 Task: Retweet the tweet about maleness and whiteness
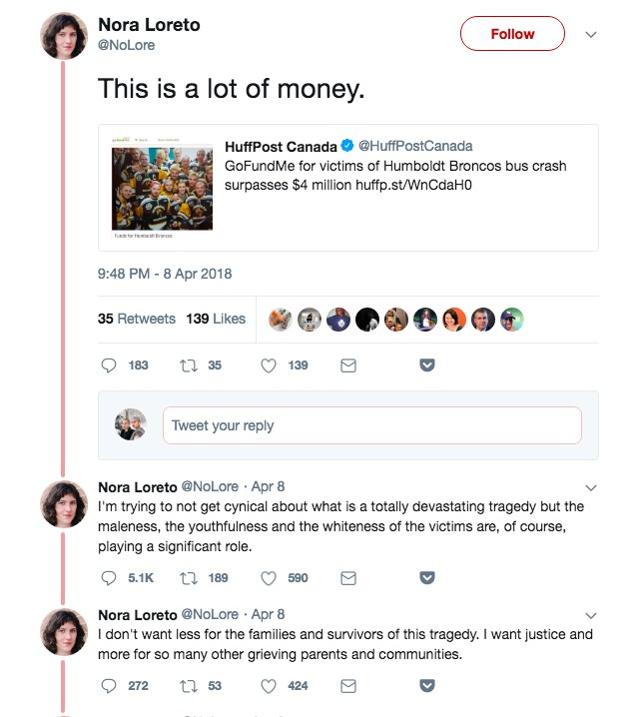pos(189,578)
